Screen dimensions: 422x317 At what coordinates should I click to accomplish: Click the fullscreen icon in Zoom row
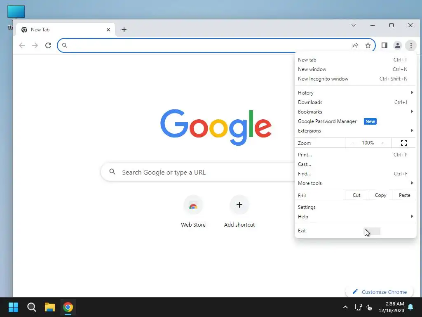point(404,143)
